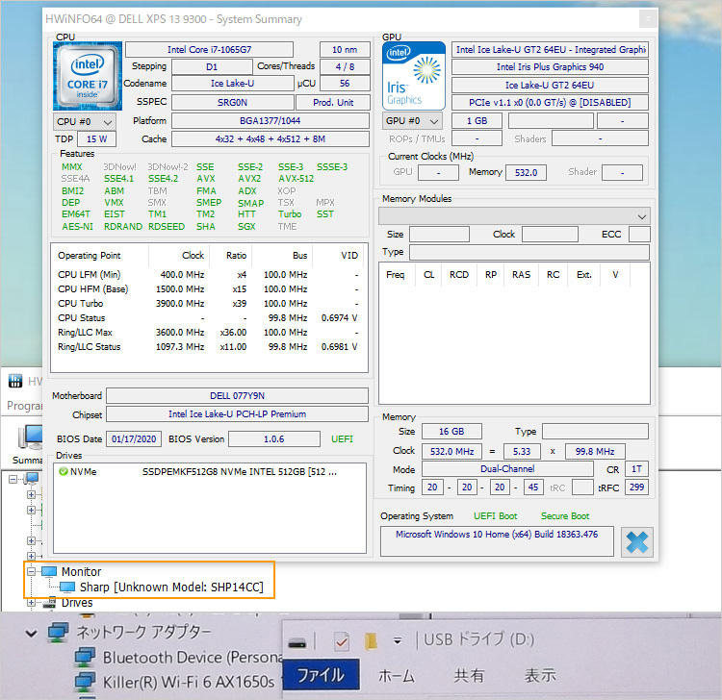Open the Memory Modules combo box
This screenshot has height=700, width=722.
click(514, 216)
